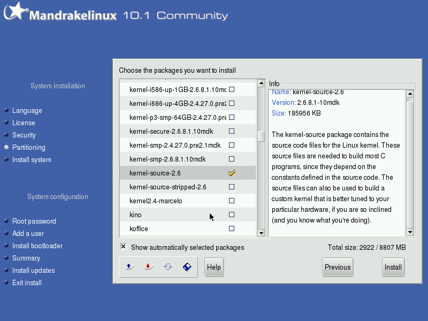Click the Language installation step
The width and height of the screenshot is (428, 321).
27,111
